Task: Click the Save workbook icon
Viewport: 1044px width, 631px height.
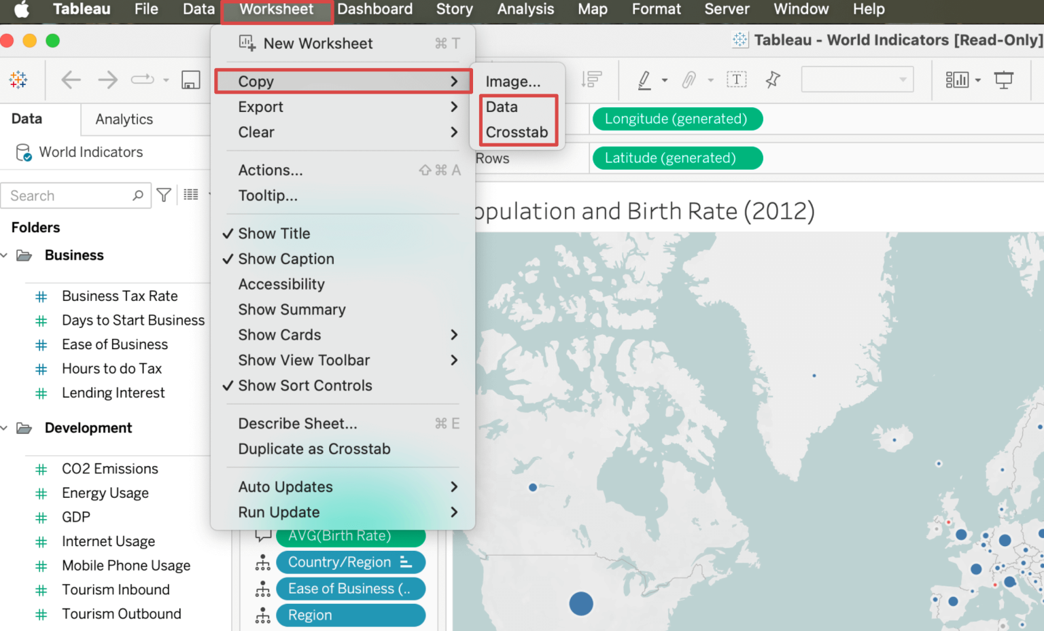Action: [x=191, y=79]
